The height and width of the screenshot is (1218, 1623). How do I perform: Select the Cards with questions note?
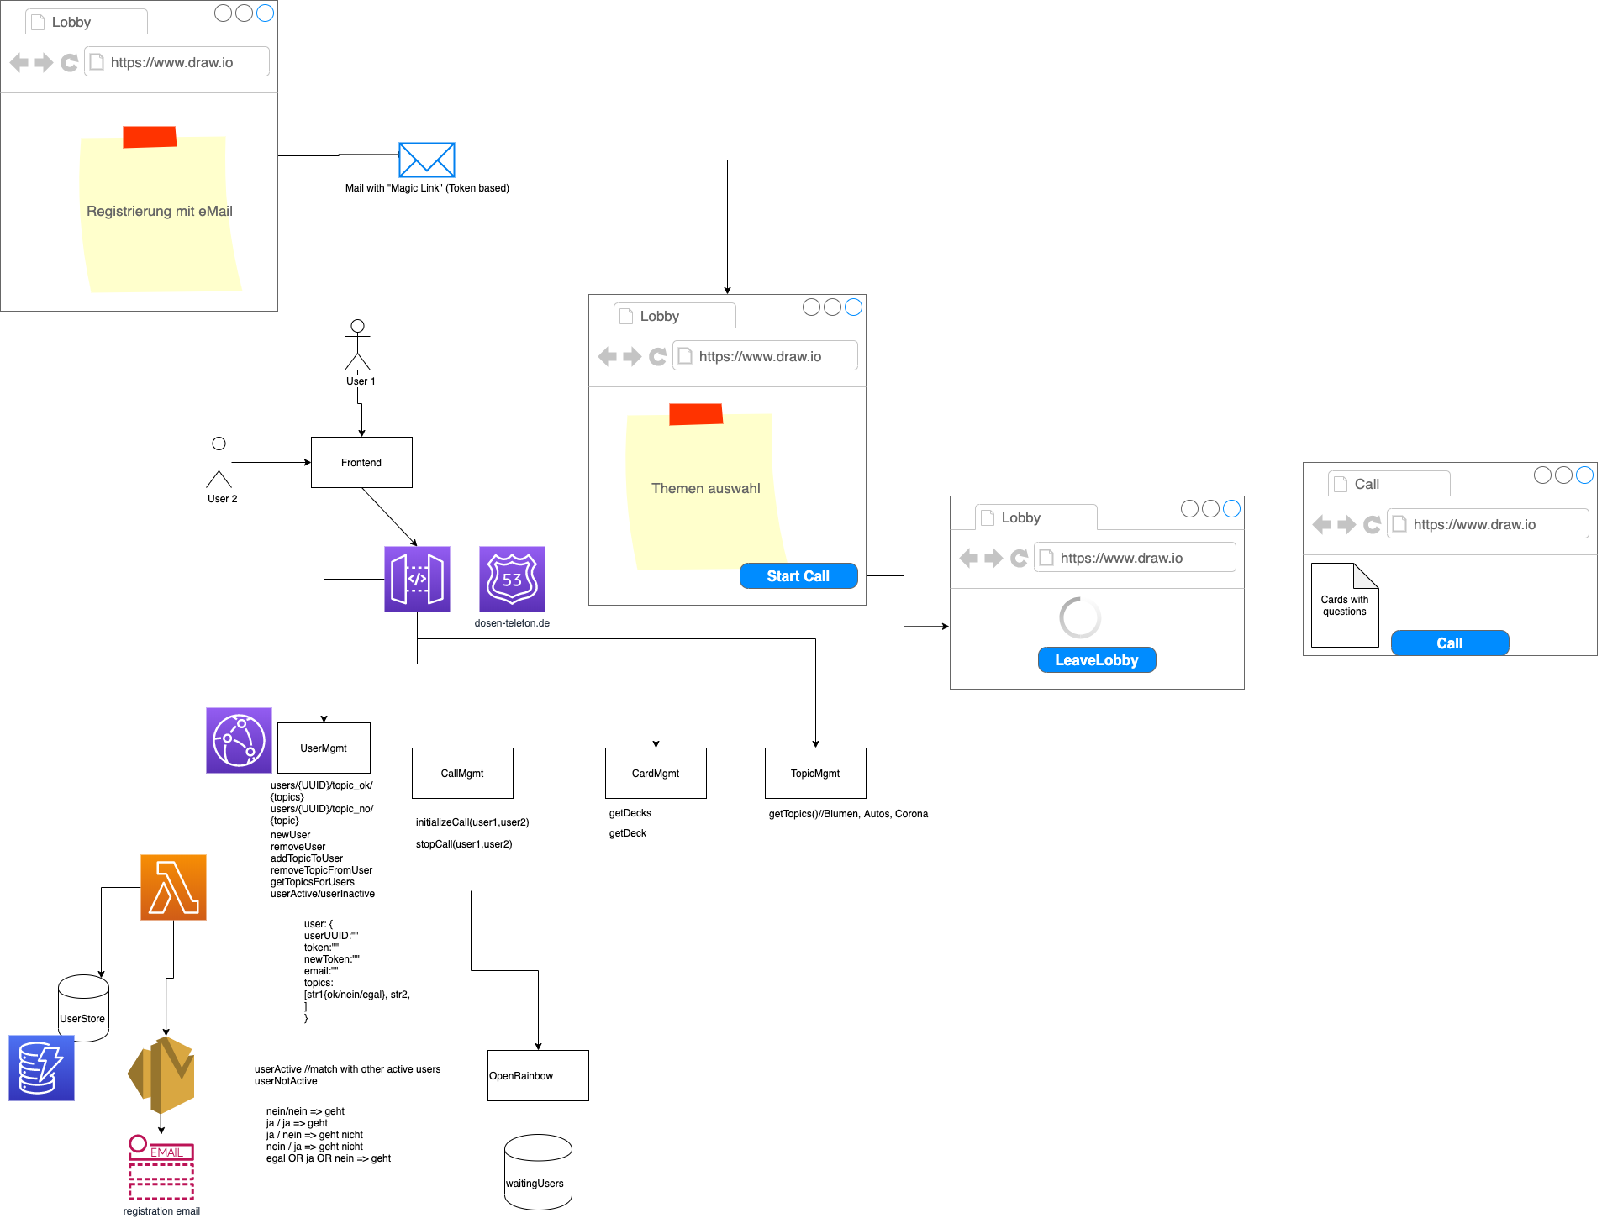coord(1344,606)
